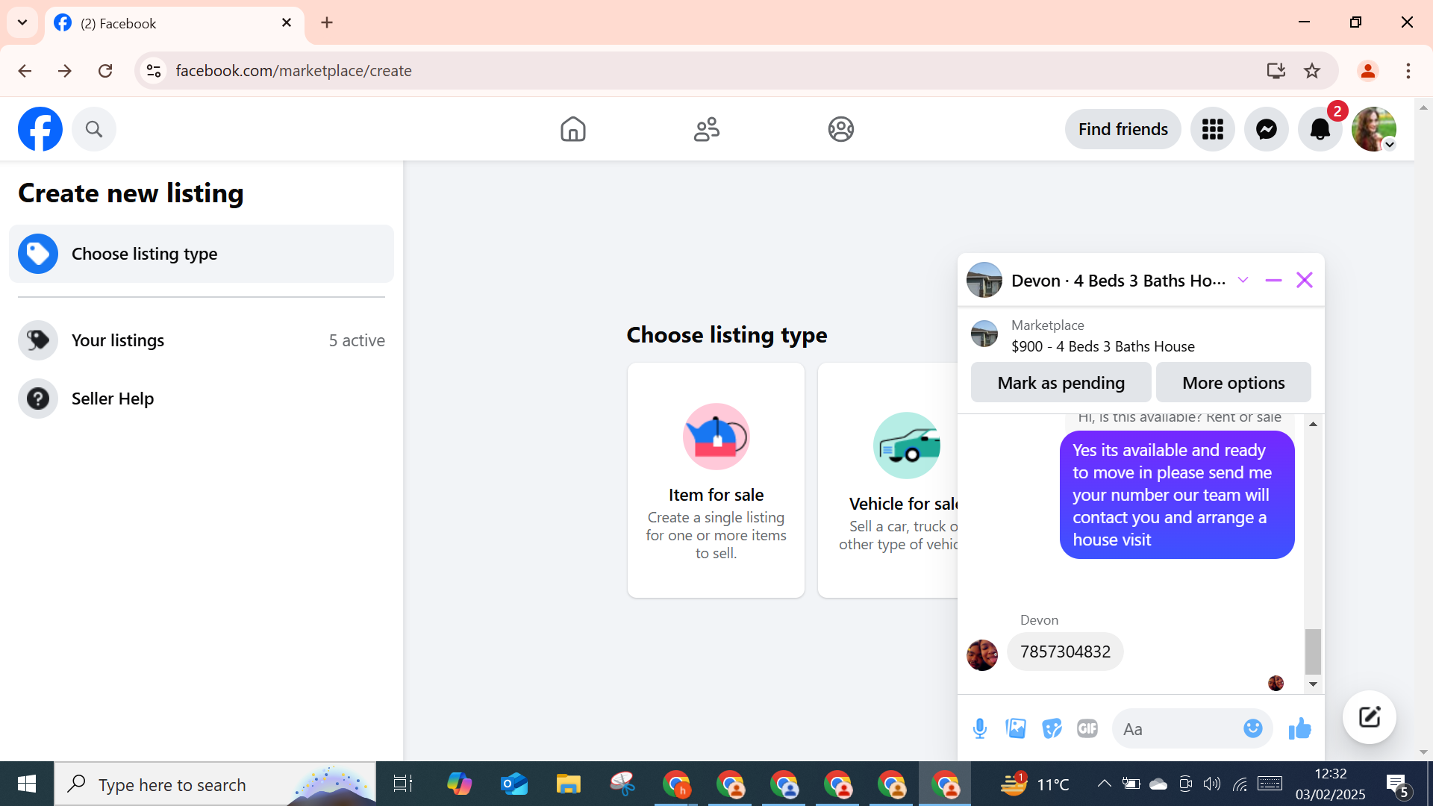This screenshot has width=1433, height=806.
Task: Click taskbar search box
Action: [215, 784]
